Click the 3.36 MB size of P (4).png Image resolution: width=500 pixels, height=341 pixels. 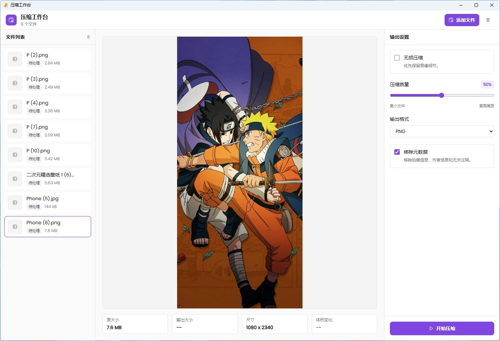(x=52, y=111)
